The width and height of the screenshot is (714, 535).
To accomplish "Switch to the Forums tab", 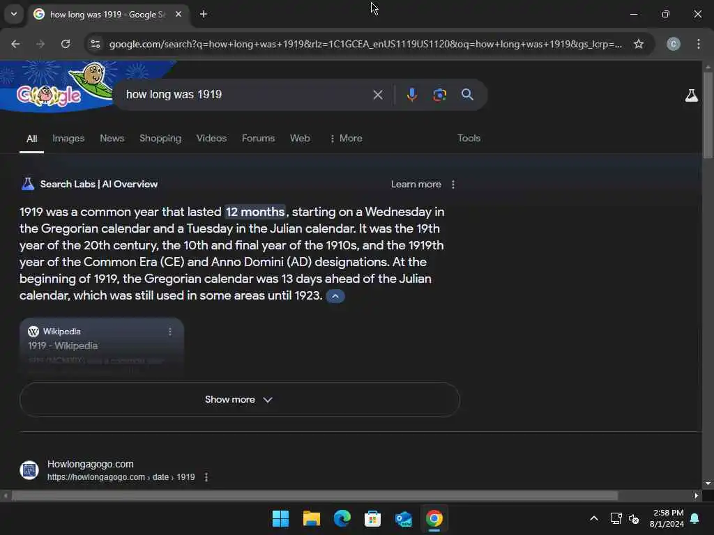I will click(x=258, y=139).
